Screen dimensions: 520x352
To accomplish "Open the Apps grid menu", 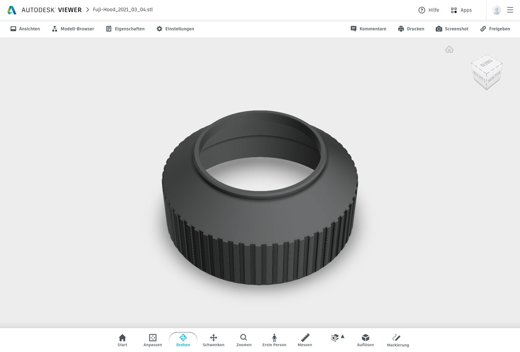I will (x=461, y=10).
